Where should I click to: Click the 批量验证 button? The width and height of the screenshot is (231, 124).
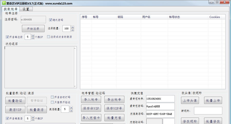(x=15, y=101)
